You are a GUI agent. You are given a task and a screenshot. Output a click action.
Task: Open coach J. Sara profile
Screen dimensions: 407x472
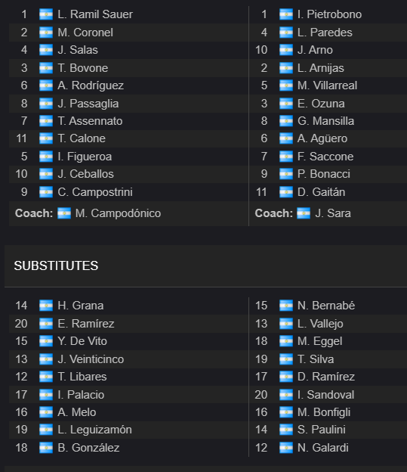point(333,213)
